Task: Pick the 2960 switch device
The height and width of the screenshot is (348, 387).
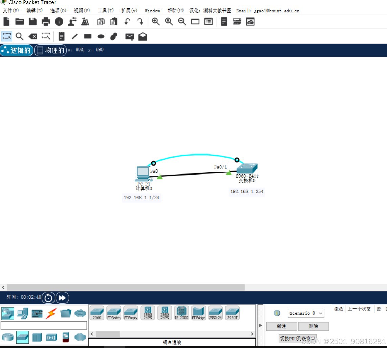Action: coord(97,313)
